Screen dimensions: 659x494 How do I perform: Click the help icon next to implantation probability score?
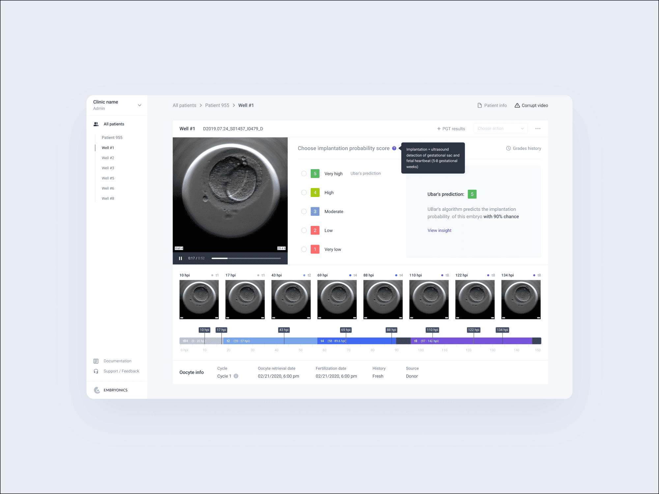pos(394,148)
